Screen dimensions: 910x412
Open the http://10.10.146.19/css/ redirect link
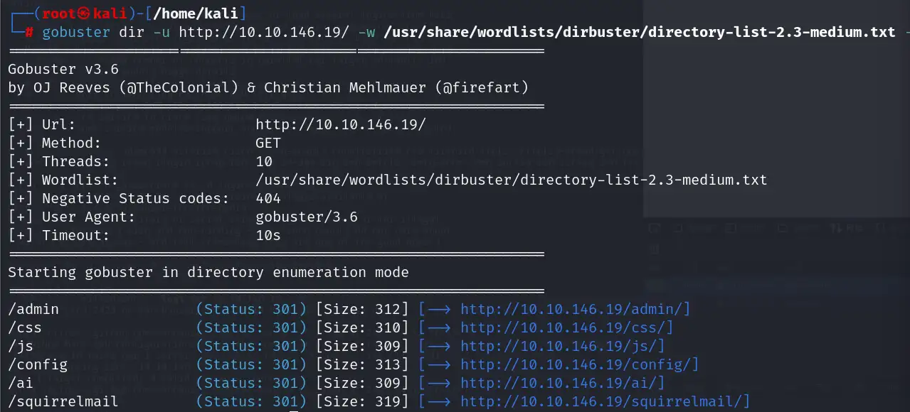click(x=563, y=327)
